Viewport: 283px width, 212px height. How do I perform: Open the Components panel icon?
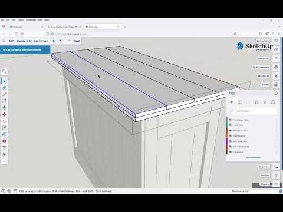tap(277, 49)
